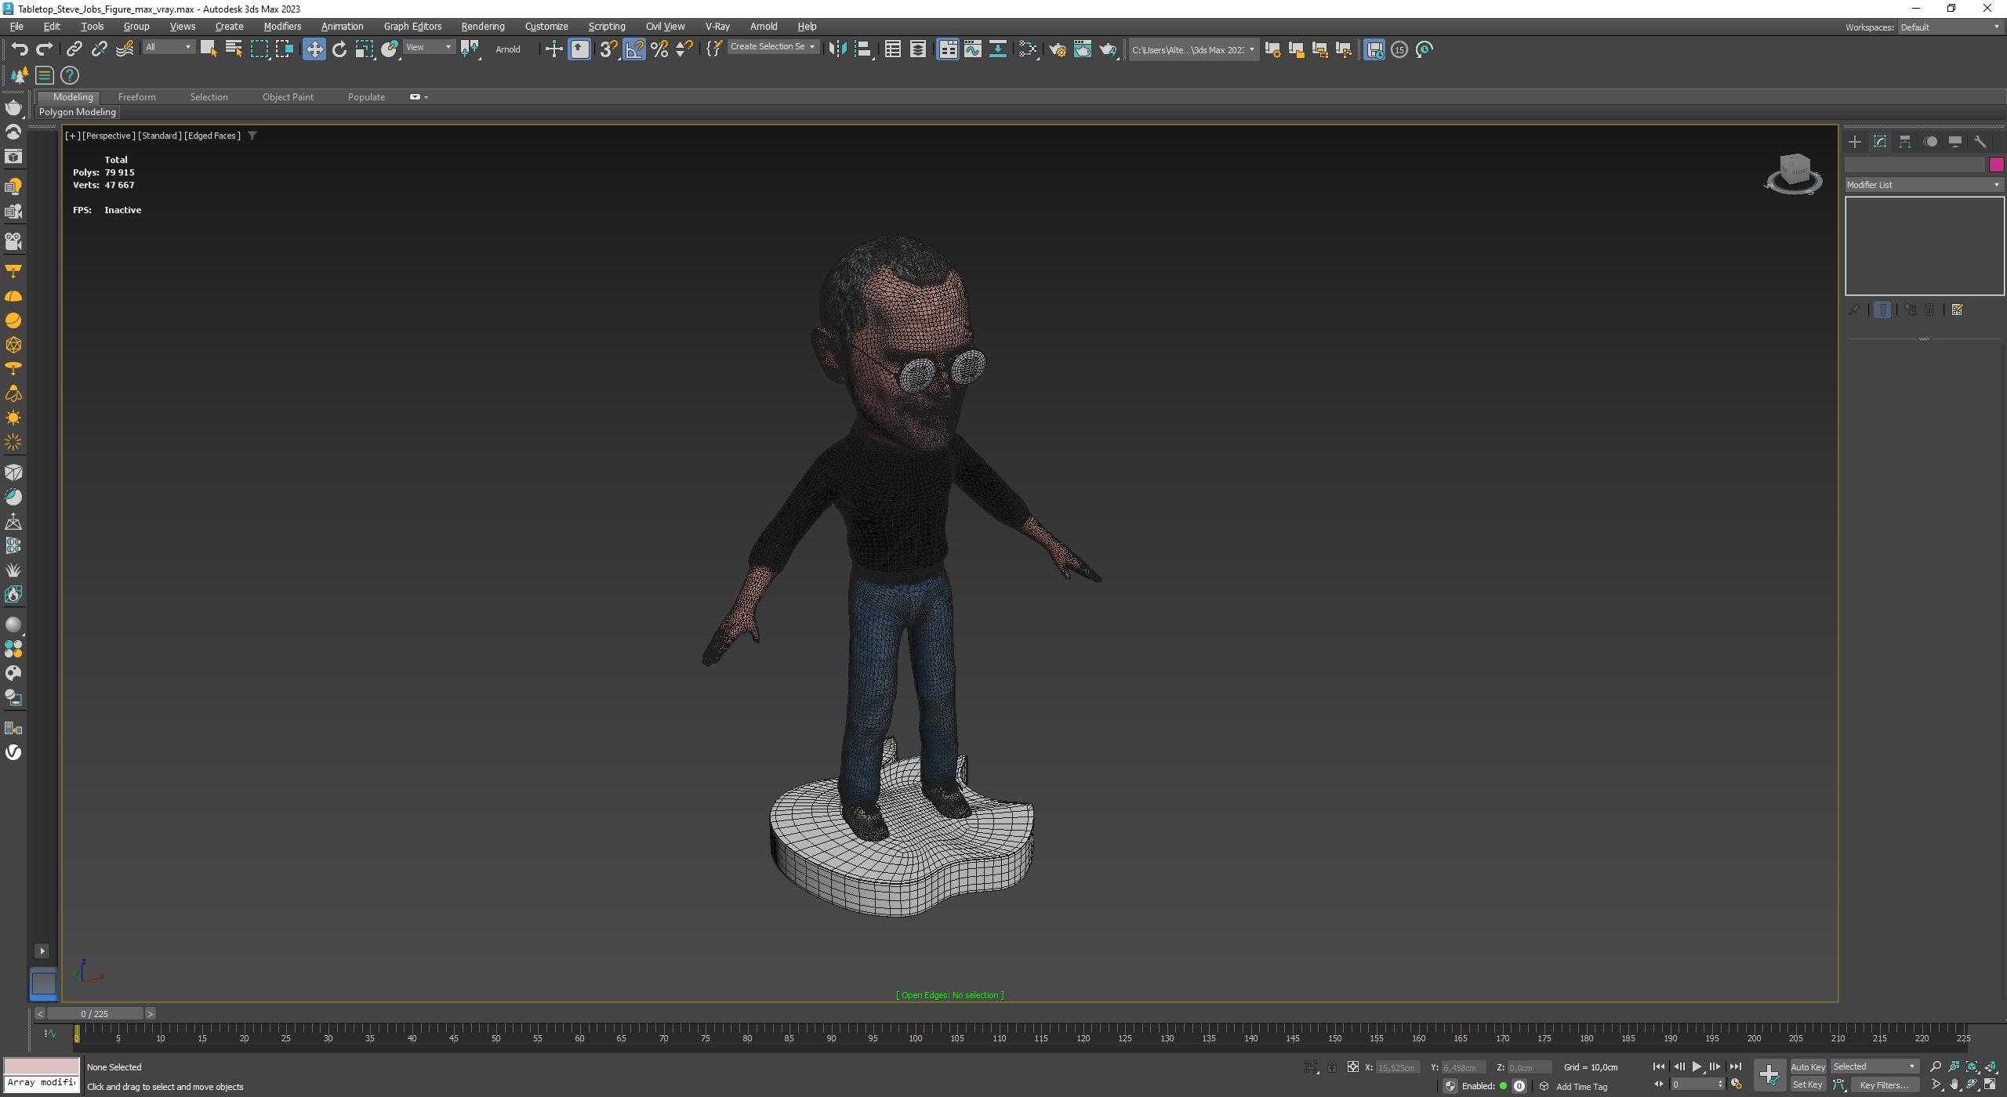Open the Layer Explorer
This screenshot has height=1097, width=2007.
tap(918, 49)
